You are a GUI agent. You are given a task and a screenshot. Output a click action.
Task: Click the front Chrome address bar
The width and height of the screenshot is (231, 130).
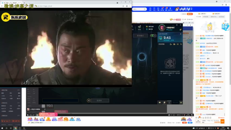click(x=63, y=6)
